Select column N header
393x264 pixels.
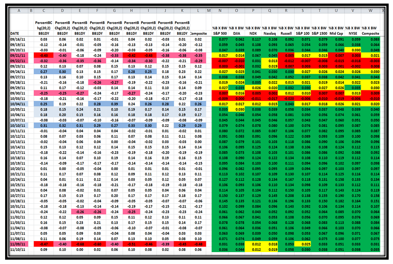(220, 11)
